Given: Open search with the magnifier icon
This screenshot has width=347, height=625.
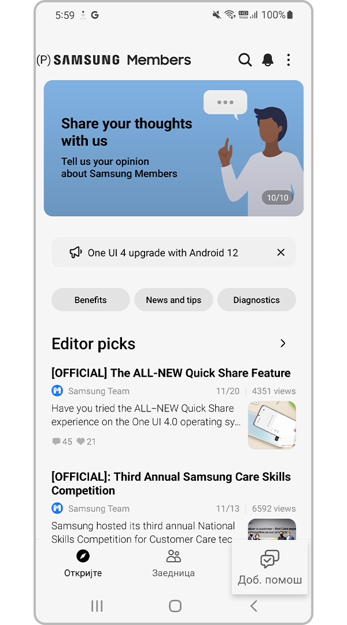Looking at the screenshot, I should tap(245, 60).
